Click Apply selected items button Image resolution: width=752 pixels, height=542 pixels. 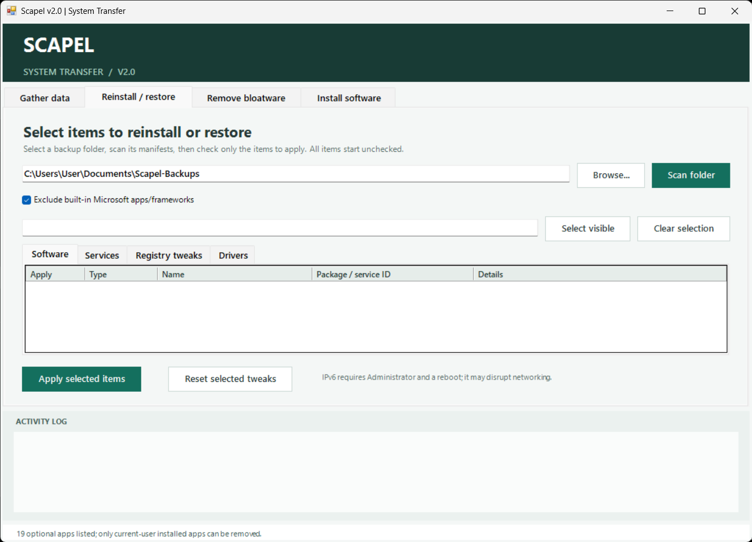click(81, 379)
